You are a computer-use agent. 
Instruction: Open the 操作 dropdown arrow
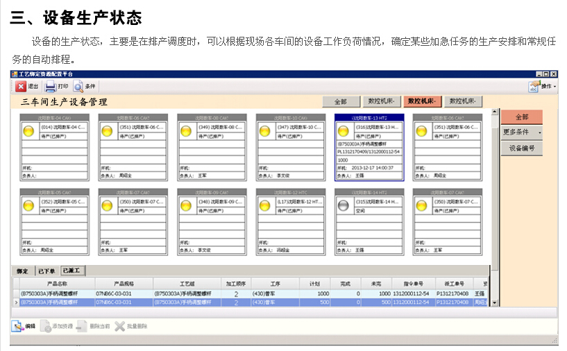point(555,87)
